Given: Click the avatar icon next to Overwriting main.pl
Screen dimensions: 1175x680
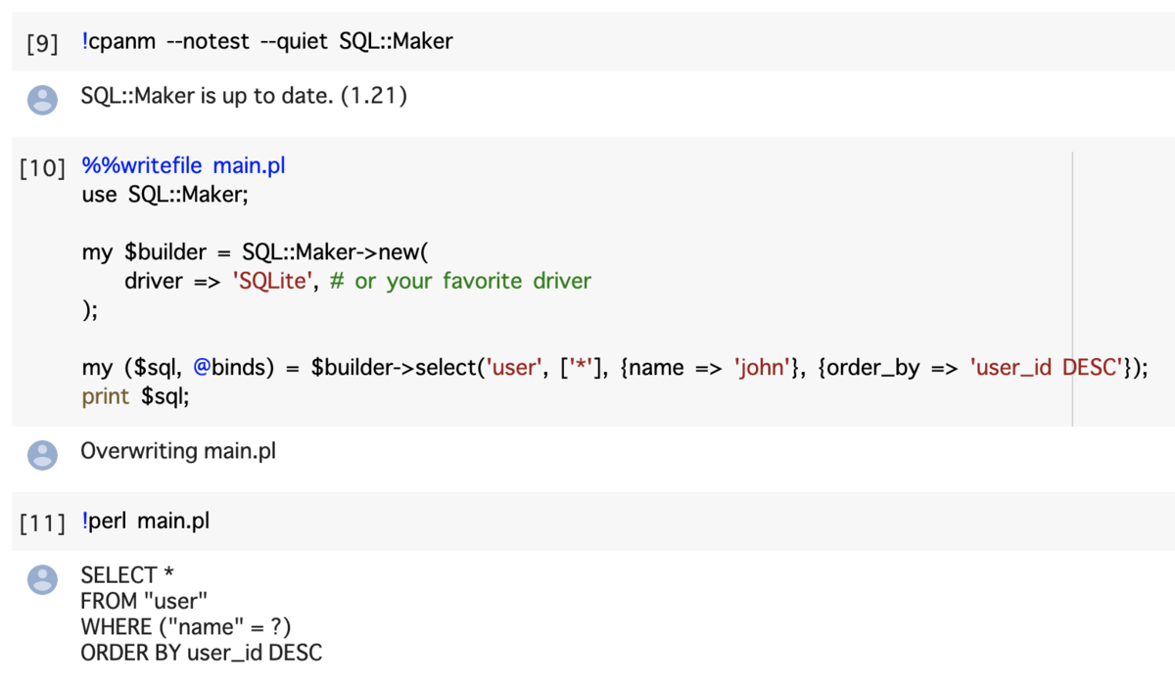Looking at the screenshot, I should (x=42, y=454).
